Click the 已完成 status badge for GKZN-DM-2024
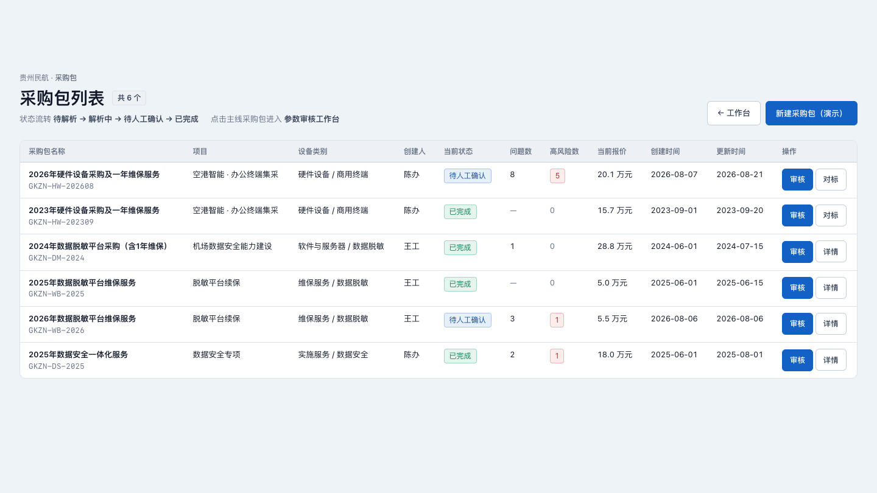 [x=460, y=248]
